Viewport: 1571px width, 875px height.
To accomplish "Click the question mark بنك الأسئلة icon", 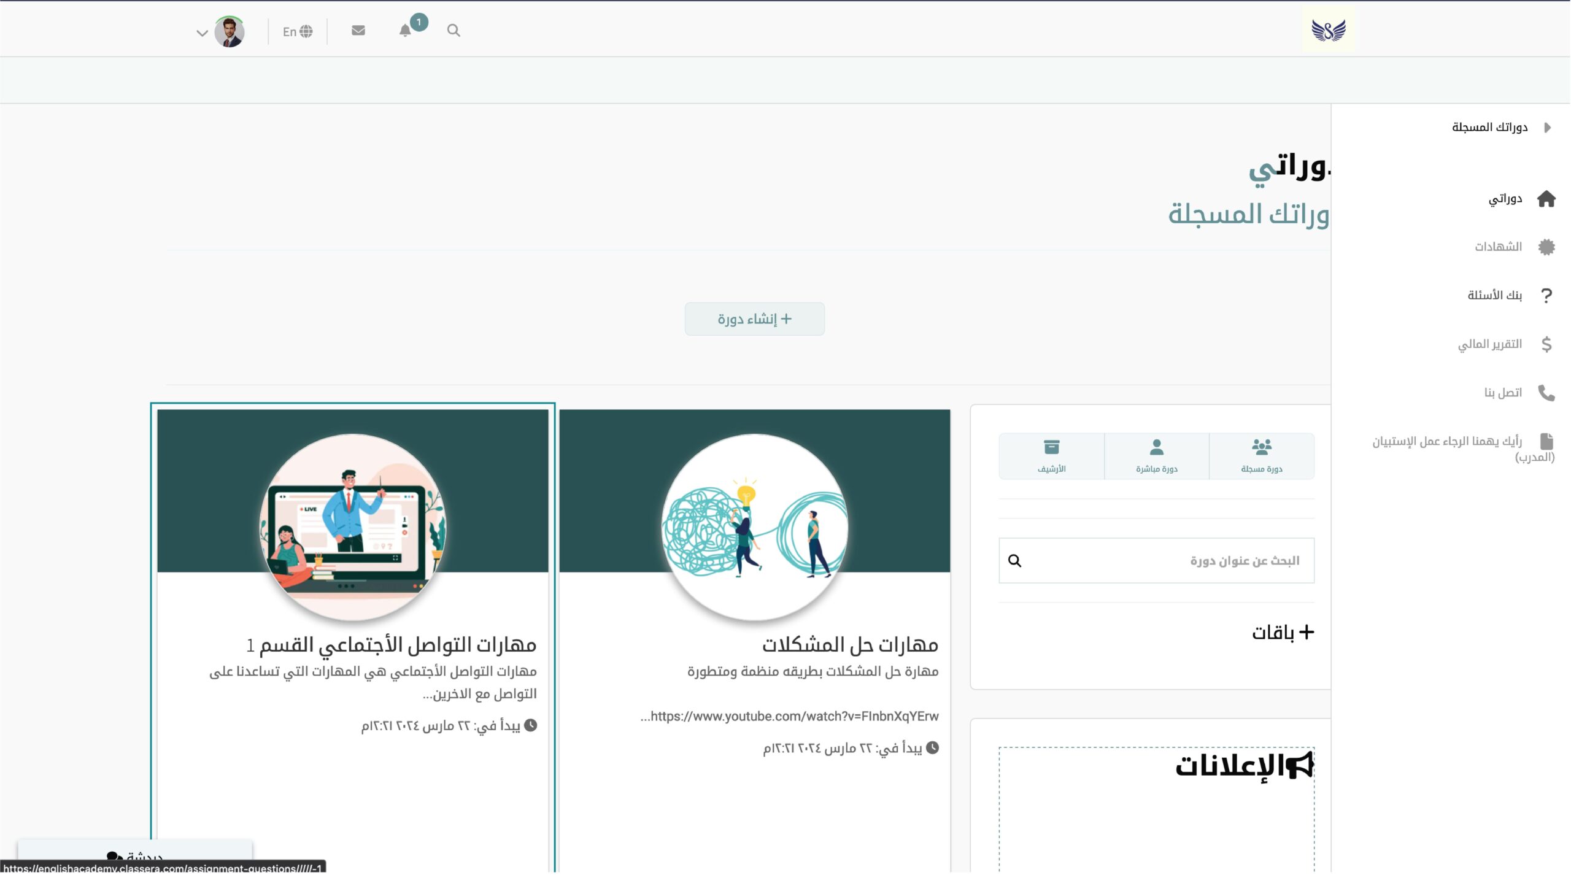I will (x=1546, y=296).
